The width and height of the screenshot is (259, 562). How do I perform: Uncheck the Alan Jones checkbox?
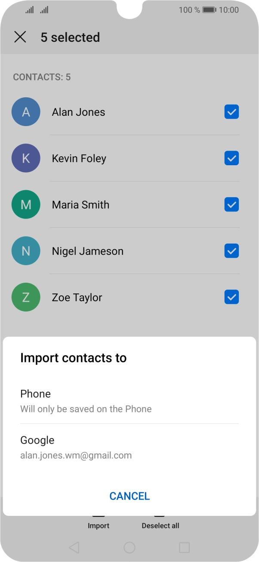tap(231, 112)
